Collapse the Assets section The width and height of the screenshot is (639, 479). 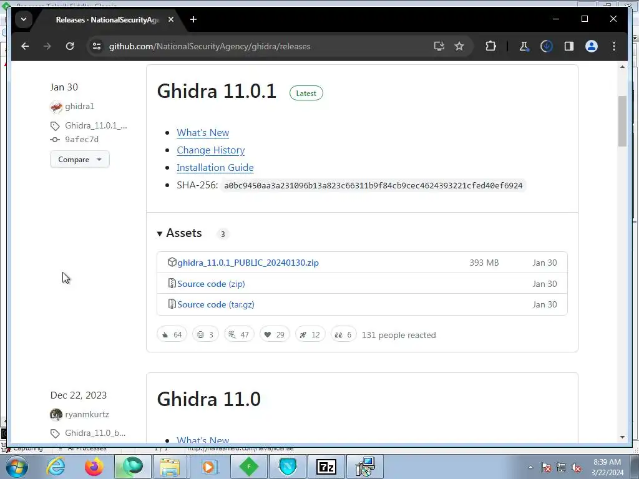[x=179, y=233]
